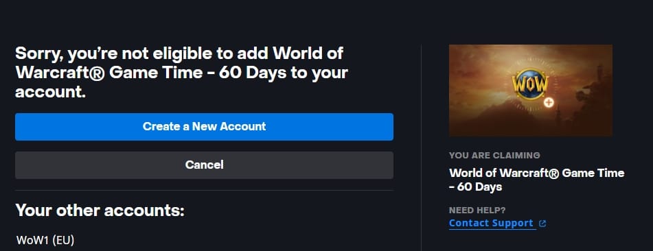Click the gold WoW logo emblem
Image resolution: width=653 pixels, height=251 pixels.
tap(529, 85)
